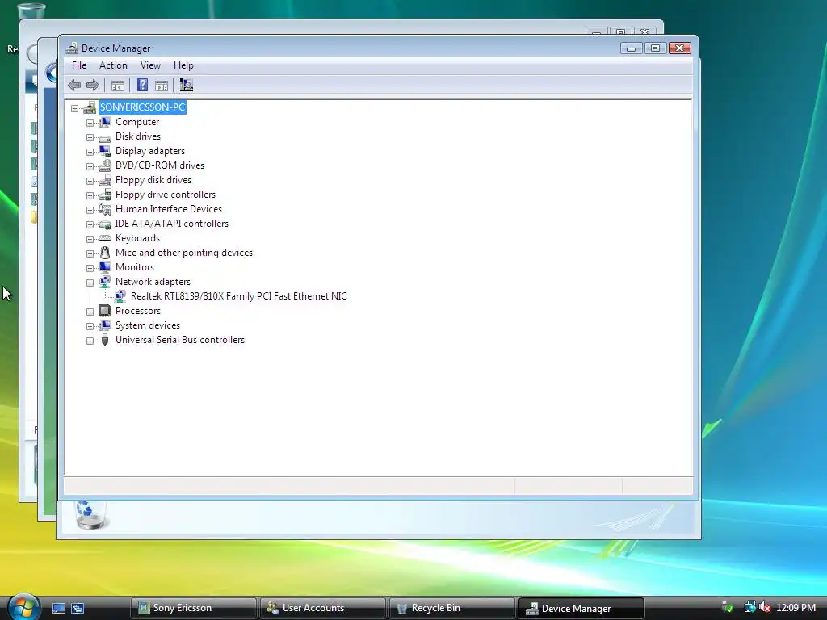Click the Forward arrow toolbar icon
The image size is (827, 620).
tap(93, 85)
